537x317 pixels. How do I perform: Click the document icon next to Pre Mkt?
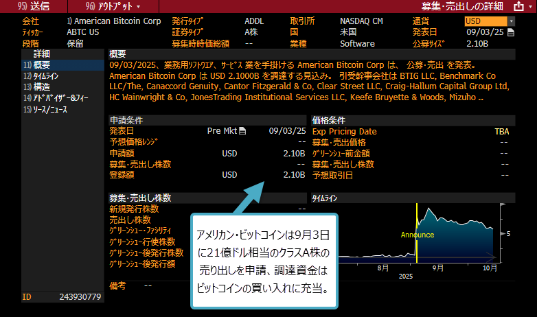point(242,130)
